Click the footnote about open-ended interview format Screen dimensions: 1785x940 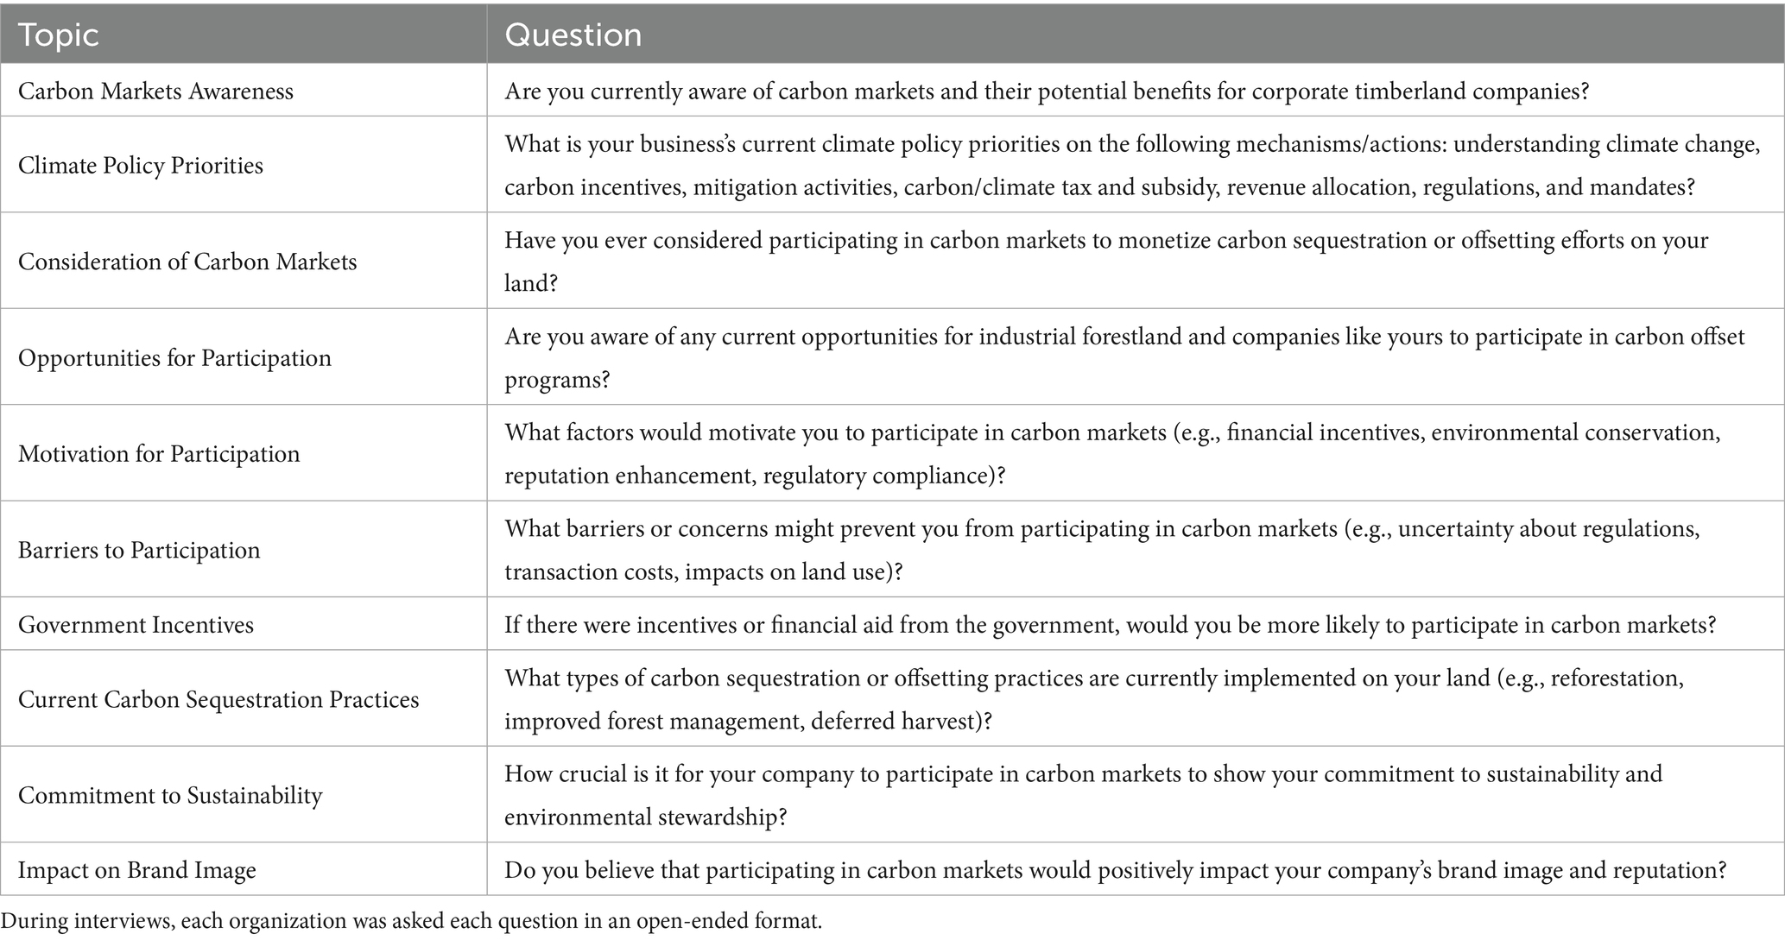click(411, 921)
